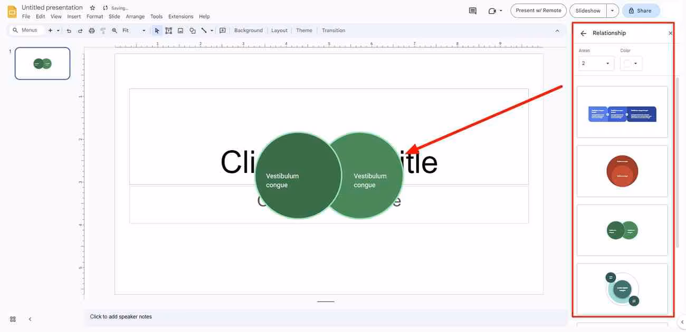The image size is (686, 332).
Task: Choose the teal orbit circles diagram
Action: (x=622, y=289)
